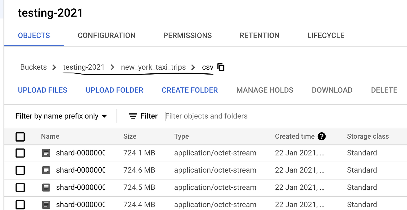Click the CREATE FOLDER button
Viewport: 407px width, 210px height.
pyautogui.click(x=190, y=90)
